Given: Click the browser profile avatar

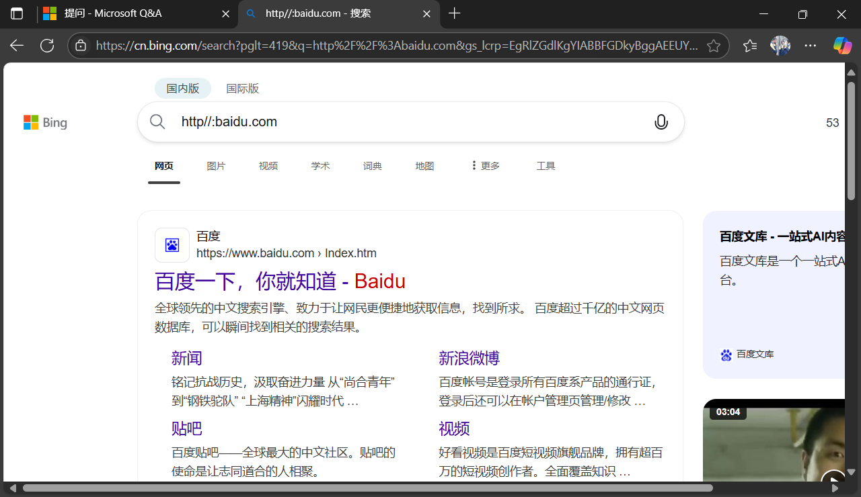Looking at the screenshot, I should pos(780,46).
